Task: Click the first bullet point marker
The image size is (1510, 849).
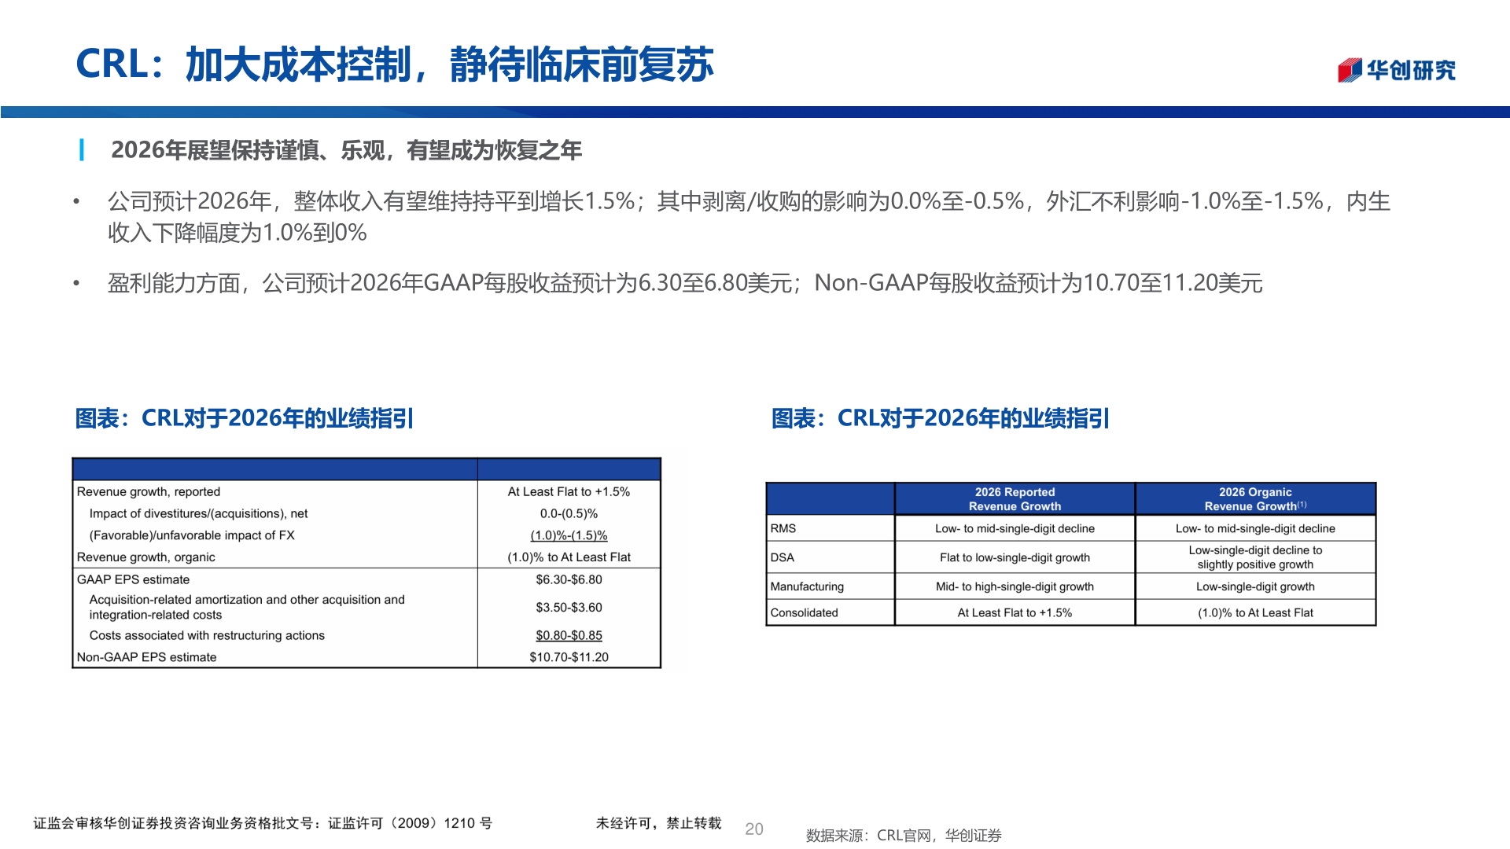Action: point(76,200)
